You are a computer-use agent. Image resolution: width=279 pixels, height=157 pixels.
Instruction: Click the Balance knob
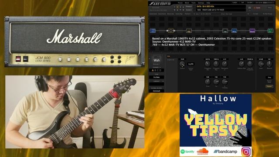tap(269, 64)
